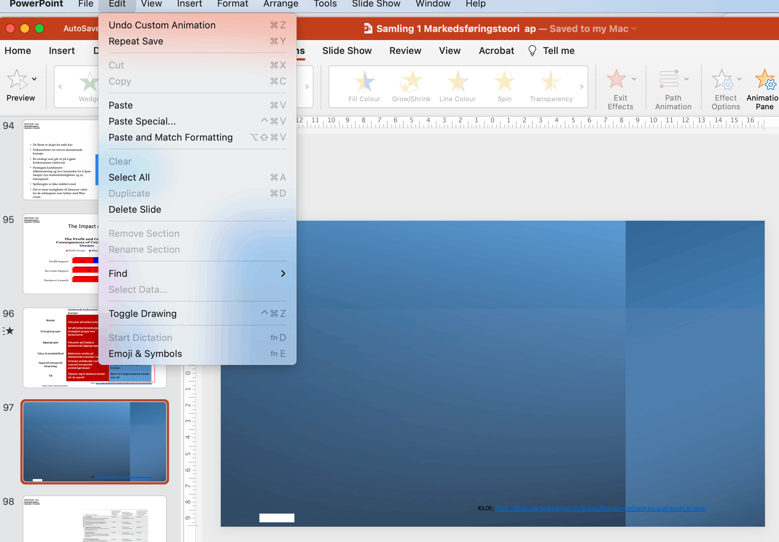Open the saved location dropdown in title
Image resolution: width=779 pixels, height=542 pixels.
tap(634, 29)
